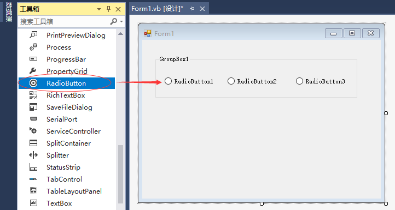
Task: Click the Form1 window close X button
Action: [x=370, y=33]
